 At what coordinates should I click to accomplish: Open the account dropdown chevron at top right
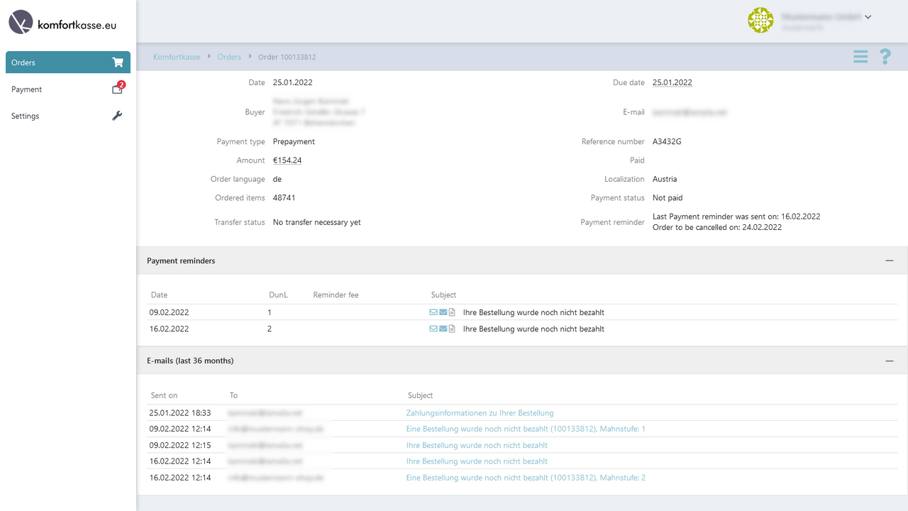click(x=868, y=16)
